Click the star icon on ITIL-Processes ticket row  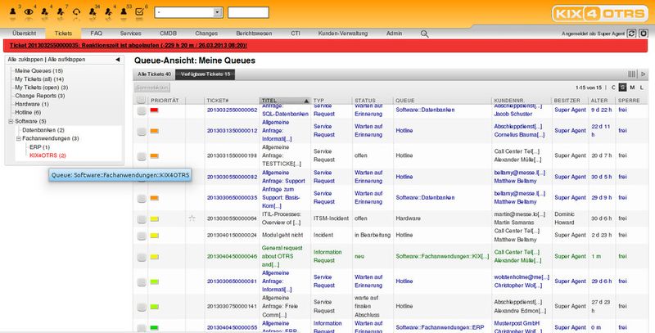[192, 218]
